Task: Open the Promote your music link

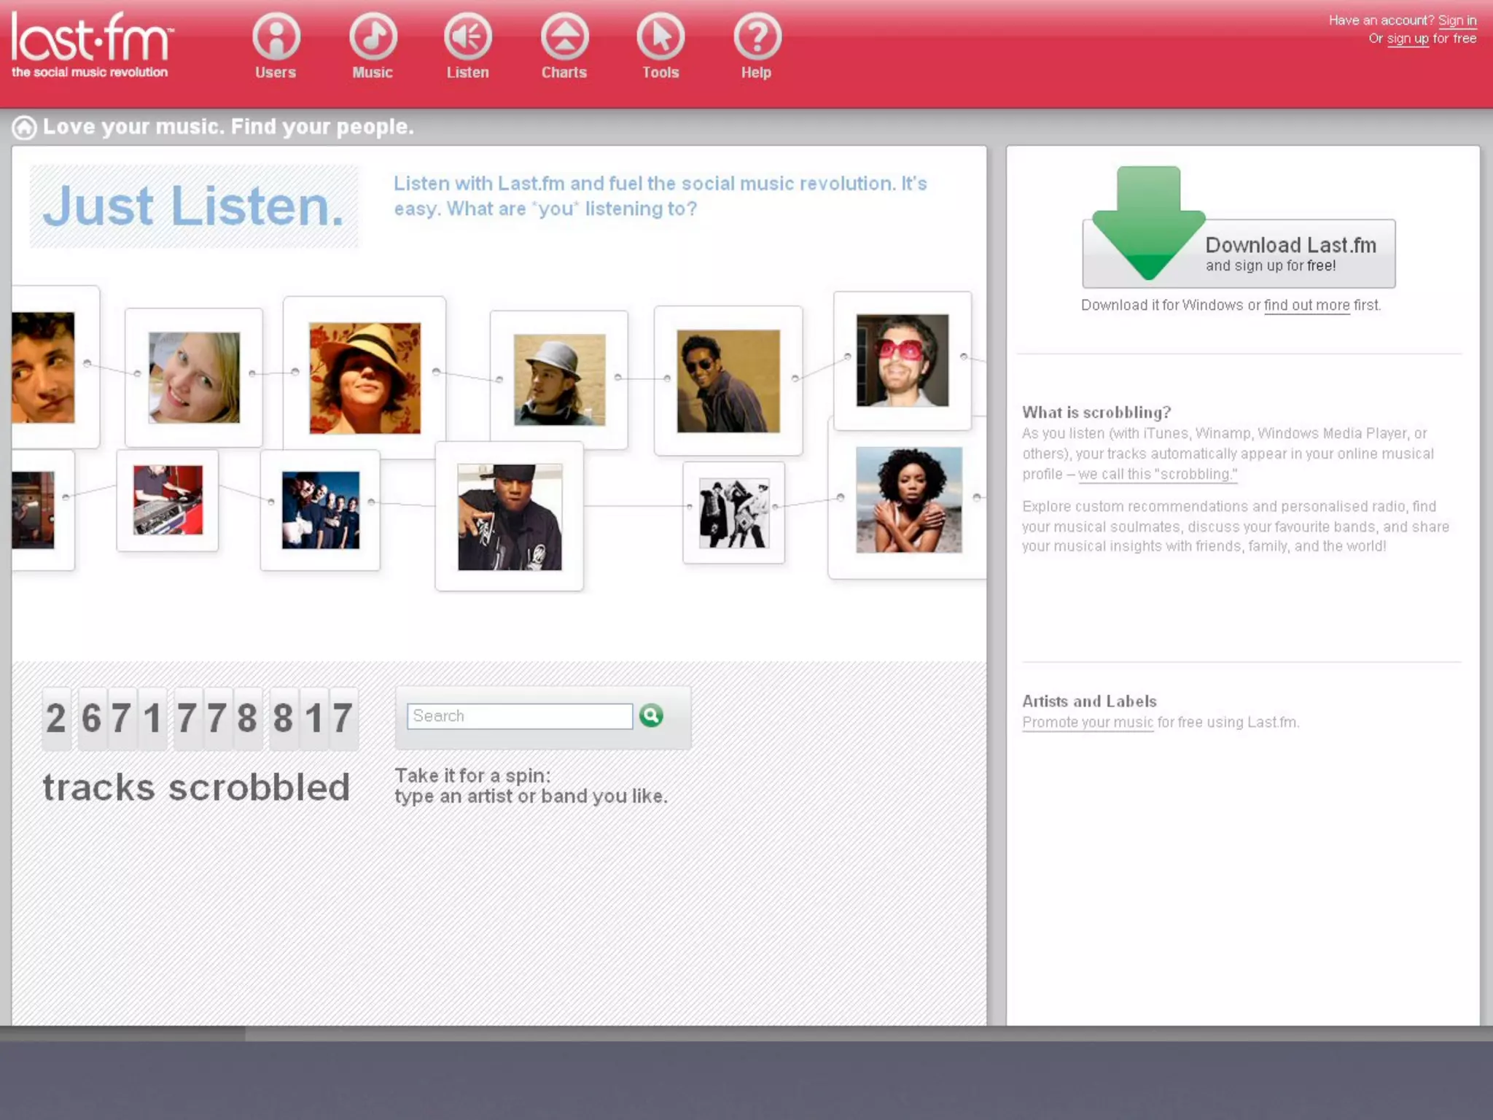Action: [x=1087, y=723]
